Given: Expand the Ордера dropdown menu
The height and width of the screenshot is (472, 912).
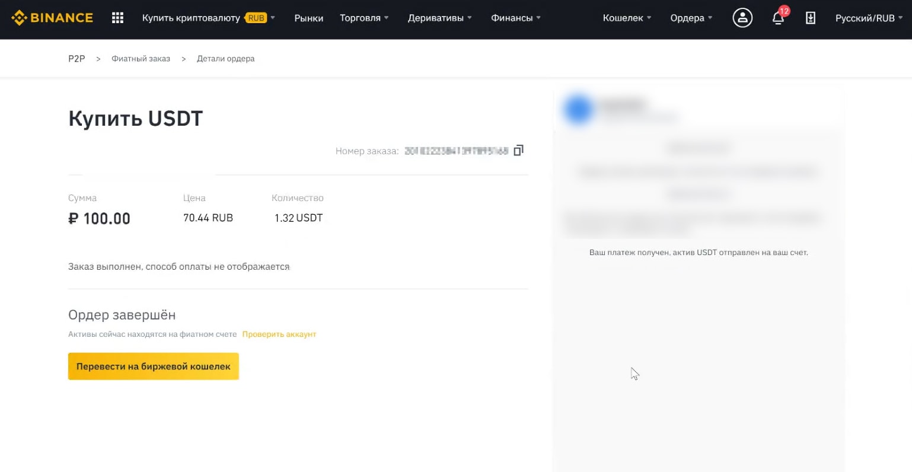Looking at the screenshot, I should point(691,18).
